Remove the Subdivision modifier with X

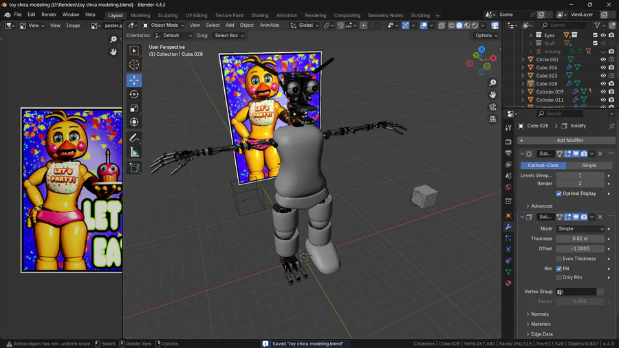(600, 153)
